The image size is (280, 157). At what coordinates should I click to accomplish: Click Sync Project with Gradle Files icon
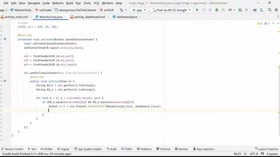point(255,10)
